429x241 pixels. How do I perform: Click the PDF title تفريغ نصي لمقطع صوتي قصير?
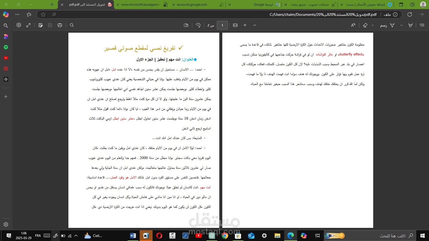point(140,48)
